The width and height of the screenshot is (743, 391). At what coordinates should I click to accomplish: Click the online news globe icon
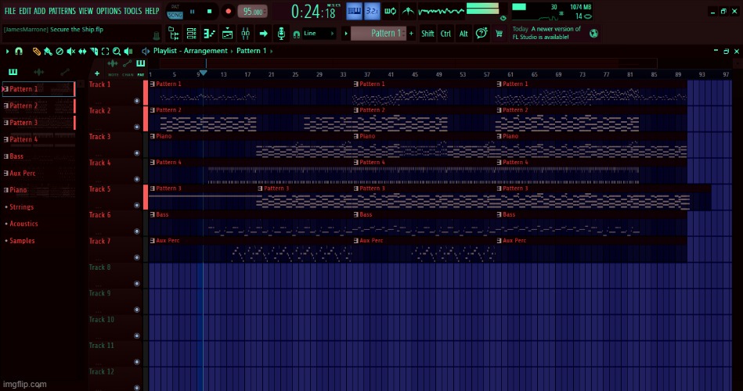click(593, 34)
